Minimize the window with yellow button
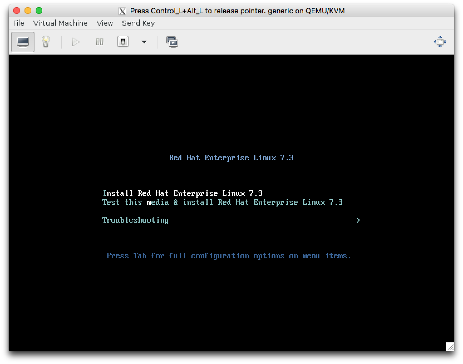This screenshot has height=364, width=463. pos(28,11)
